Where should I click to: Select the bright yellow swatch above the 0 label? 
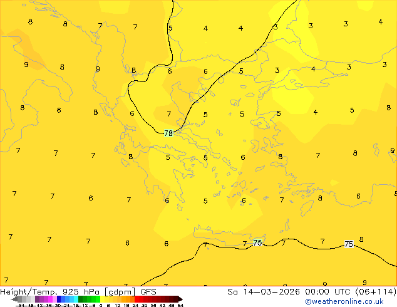click(x=102, y=299)
